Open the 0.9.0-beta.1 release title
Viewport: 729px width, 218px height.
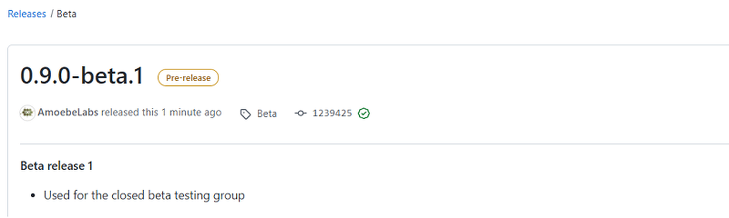click(82, 75)
